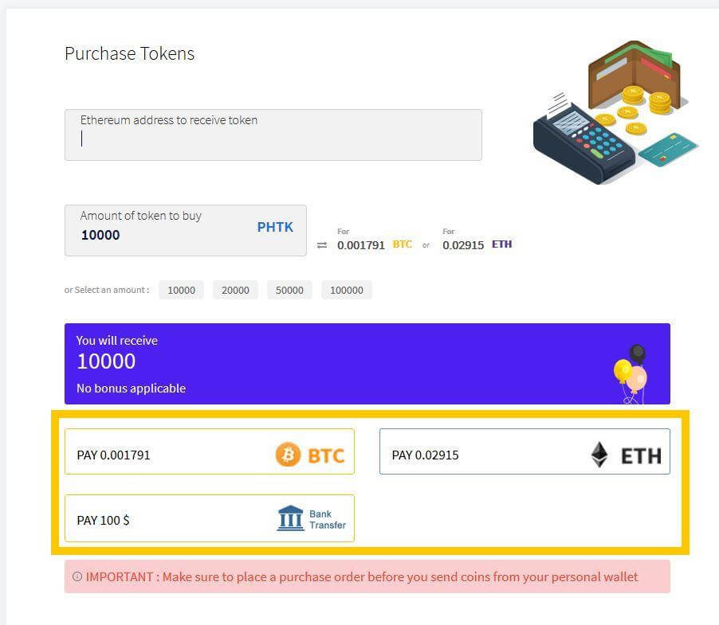Click the Bitcoin logo icon
719x625 pixels.
pos(288,454)
